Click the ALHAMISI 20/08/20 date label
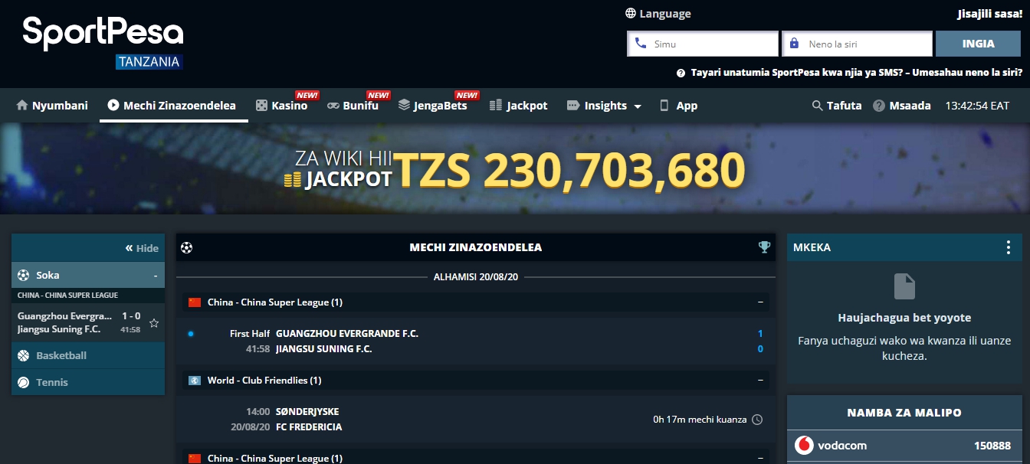This screenshot has height=464, width=1030. [476, 276]
